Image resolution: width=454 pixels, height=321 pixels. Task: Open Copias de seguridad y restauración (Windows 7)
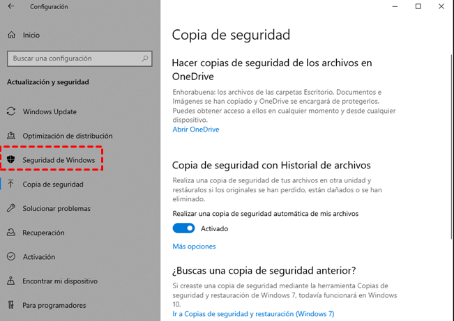click(253, 314)
